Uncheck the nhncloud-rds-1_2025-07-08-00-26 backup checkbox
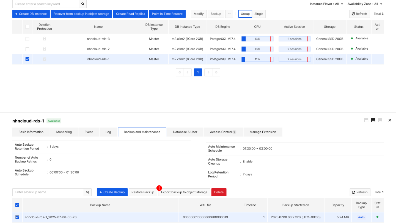 point(17,217)
